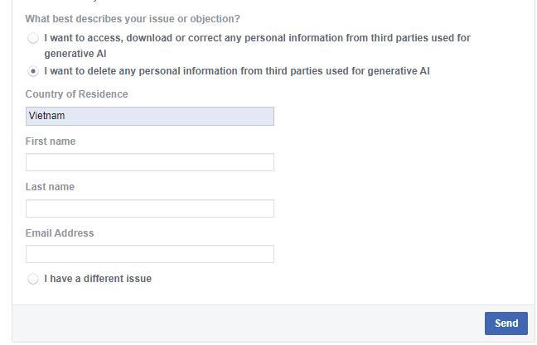The width and height of the screenshot is (537, 345).
Task: Click the 'First name' label
Action: click(x=51, y=141)
